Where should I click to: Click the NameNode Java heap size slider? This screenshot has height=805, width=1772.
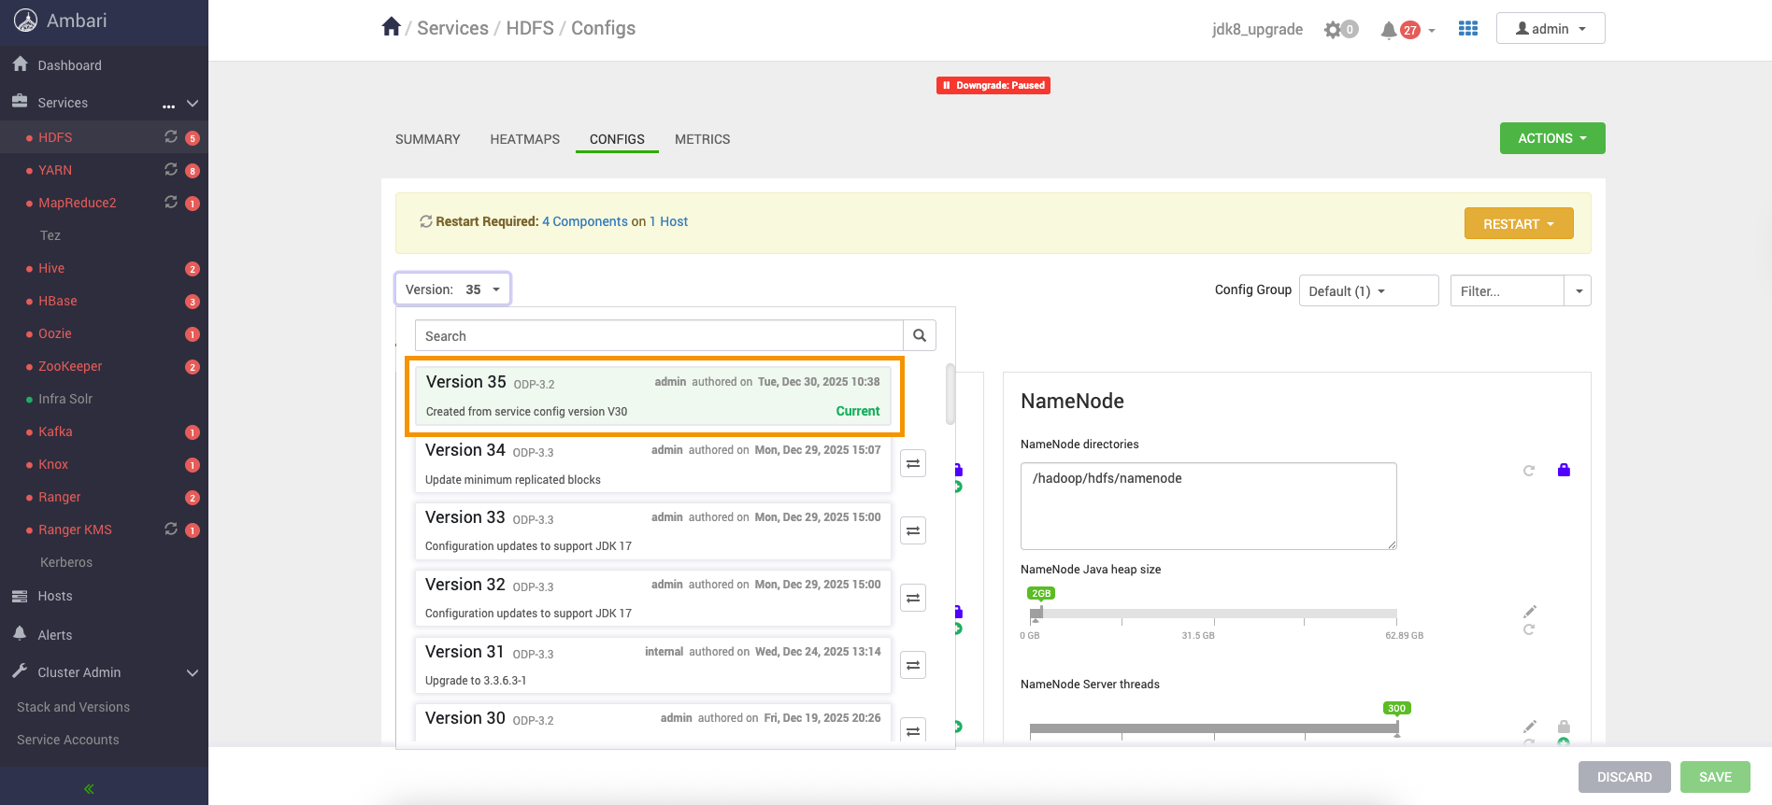point(1213,614)
